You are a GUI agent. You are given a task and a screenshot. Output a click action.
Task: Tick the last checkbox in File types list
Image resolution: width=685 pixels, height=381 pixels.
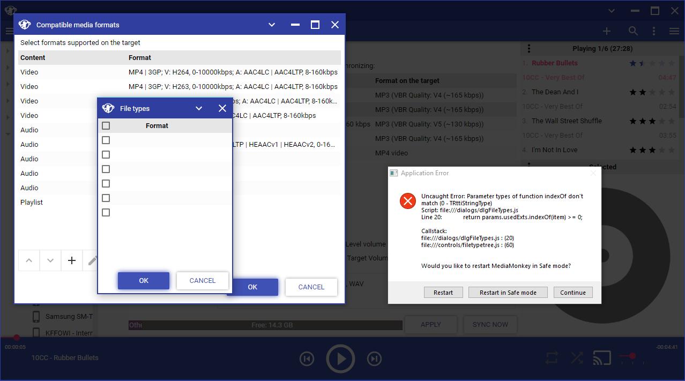click(106, 213)
